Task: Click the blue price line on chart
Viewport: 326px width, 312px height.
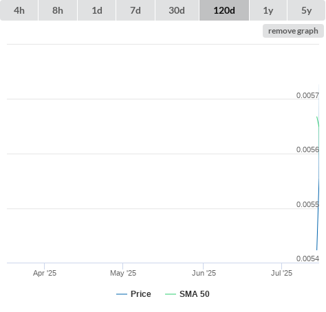Action: coord(318,217)
